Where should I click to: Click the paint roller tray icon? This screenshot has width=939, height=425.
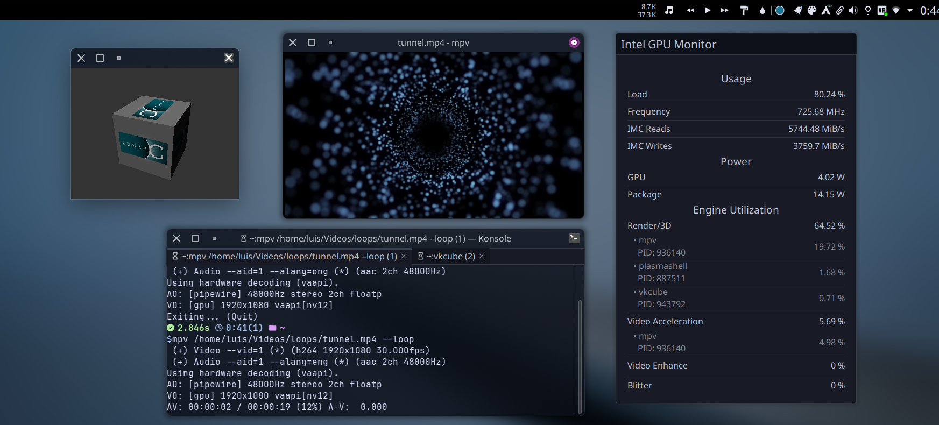pyautogui.click(x=744, y=10)
